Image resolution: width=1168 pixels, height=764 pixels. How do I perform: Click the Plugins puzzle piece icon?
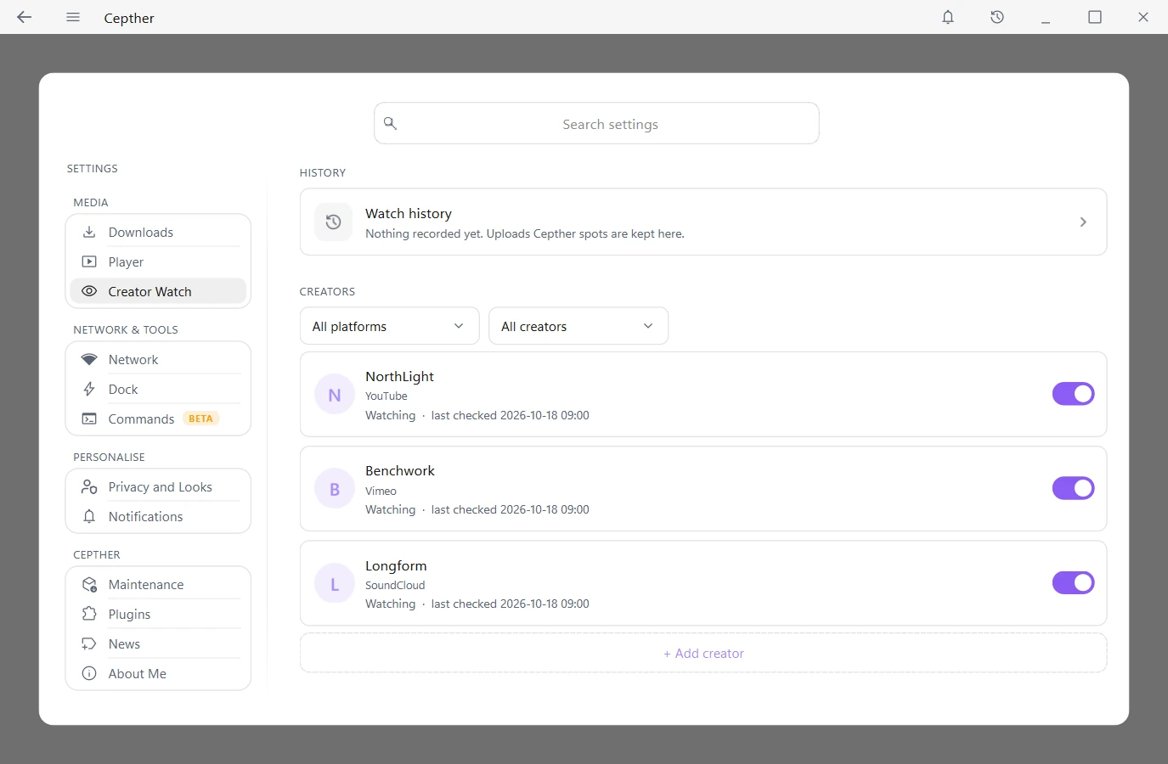tap(89, 614)
